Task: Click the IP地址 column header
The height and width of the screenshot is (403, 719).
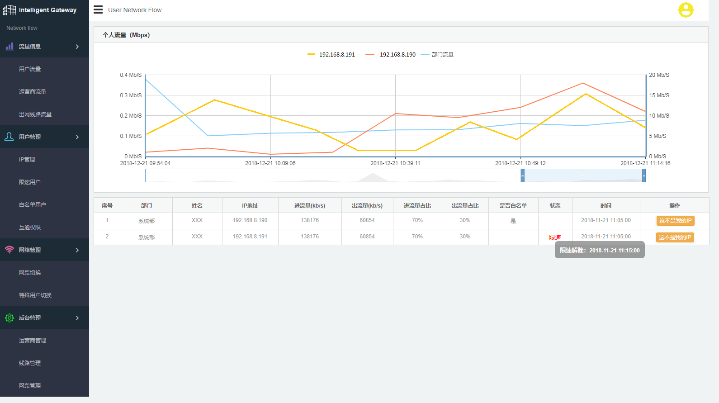Action: tap(250, 205)
